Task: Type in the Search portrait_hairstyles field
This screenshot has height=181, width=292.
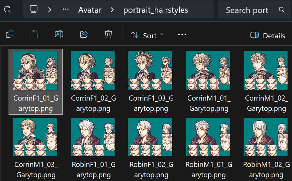Action: (x=247, y=10)
